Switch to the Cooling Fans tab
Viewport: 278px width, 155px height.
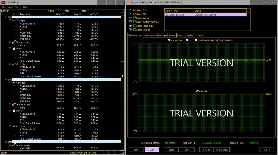point(150,36)
